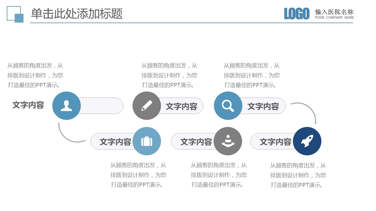This screenshot has height=211, width=376.
Task: Click the 输入医院名称 hospital name text
Action: 334,12
